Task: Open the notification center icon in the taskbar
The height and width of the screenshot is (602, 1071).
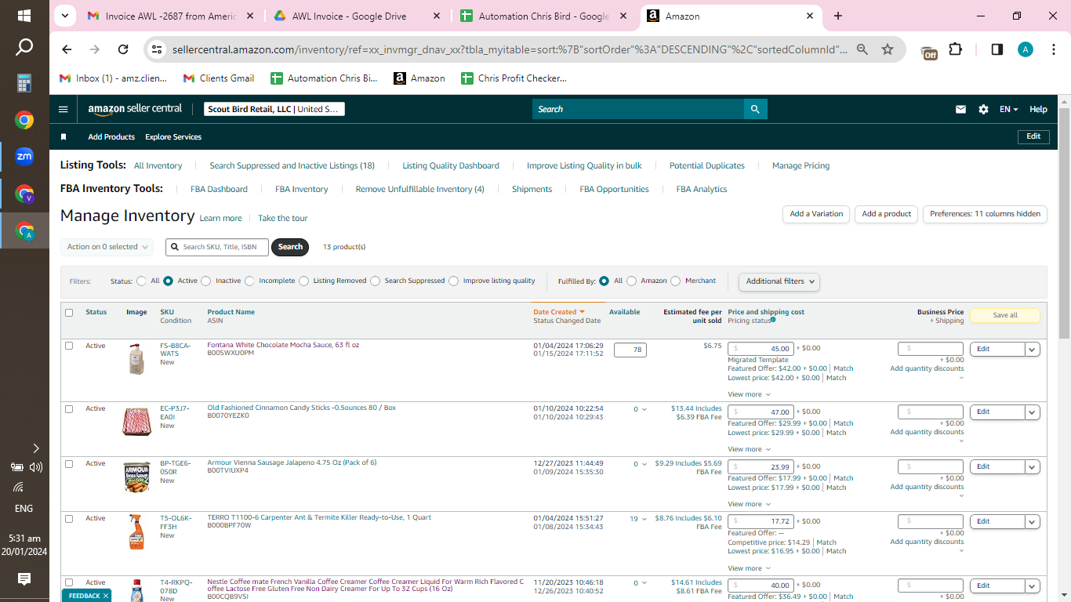Action: pyautogui.click(x=24, y=579)
